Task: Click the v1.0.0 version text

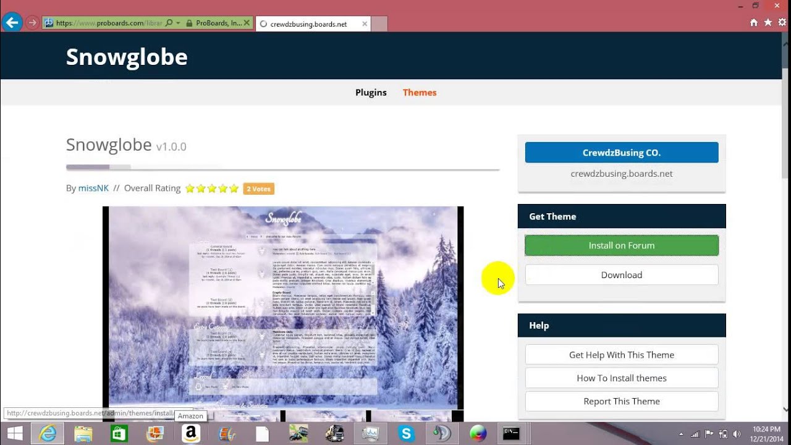Action: click(x=171, y=147)
